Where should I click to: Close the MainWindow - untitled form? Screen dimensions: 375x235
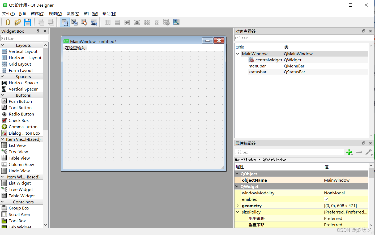pos(219,41)
